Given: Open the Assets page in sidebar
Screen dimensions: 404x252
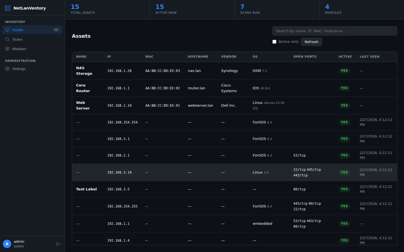Looking at the screenshot, I should [32, 30].
